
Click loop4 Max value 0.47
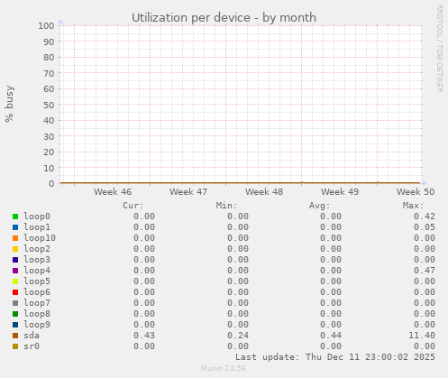click(x=425, y=271)
